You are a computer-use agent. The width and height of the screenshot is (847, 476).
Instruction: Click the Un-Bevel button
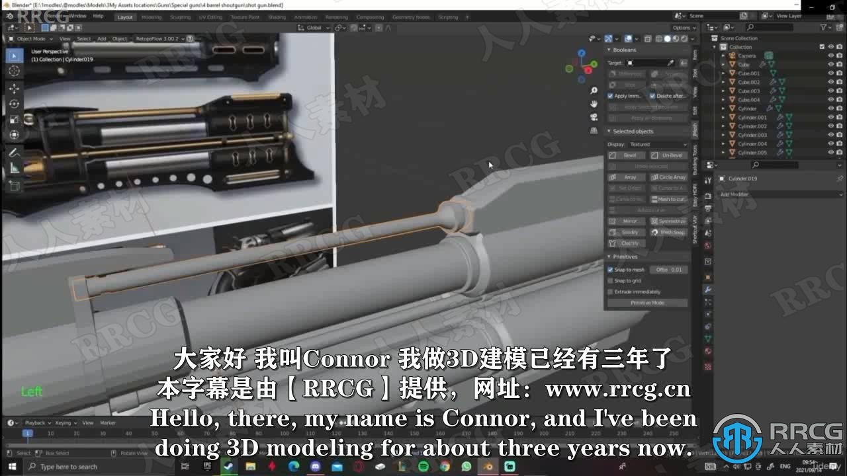pyautogui.click(x=668, y=155)
